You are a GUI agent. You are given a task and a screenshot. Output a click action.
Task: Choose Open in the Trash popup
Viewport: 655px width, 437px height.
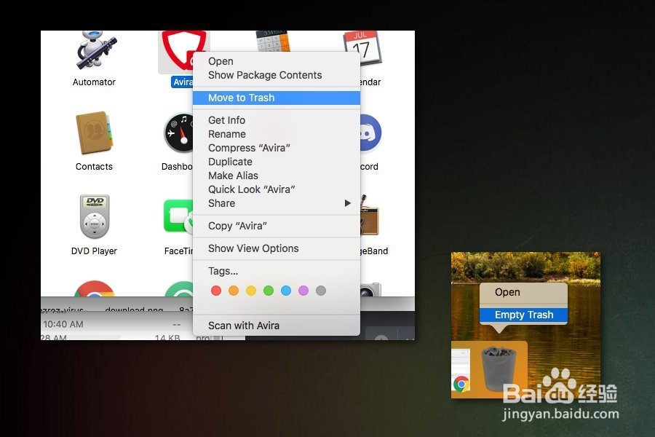point(523,292)
